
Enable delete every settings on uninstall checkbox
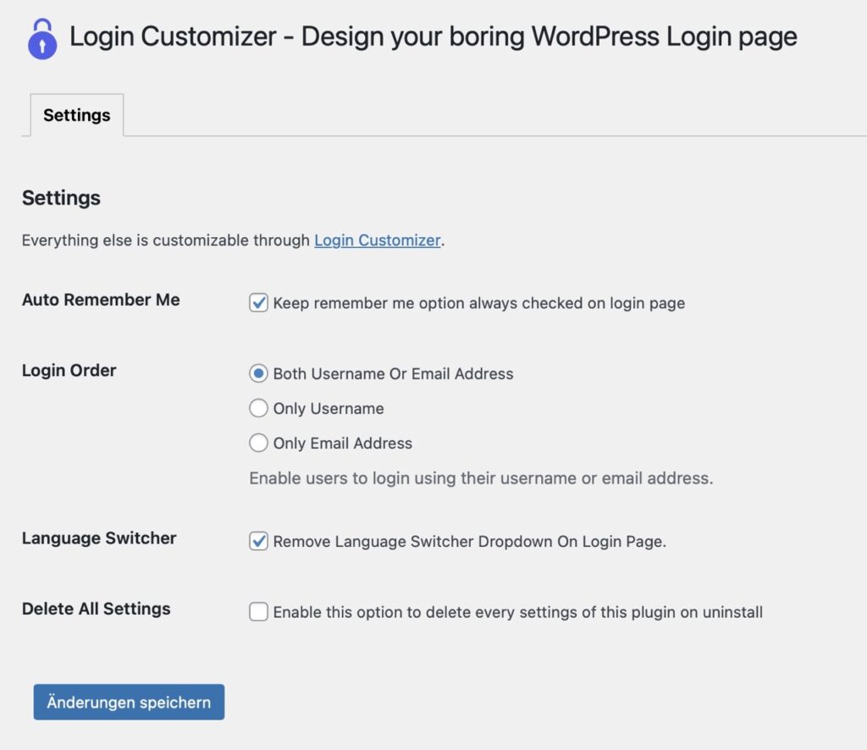tap(258, 612)
